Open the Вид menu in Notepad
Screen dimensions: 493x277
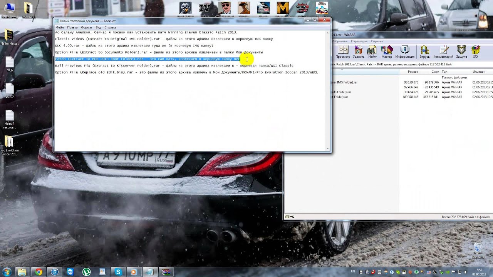click(x=98, y=27)
